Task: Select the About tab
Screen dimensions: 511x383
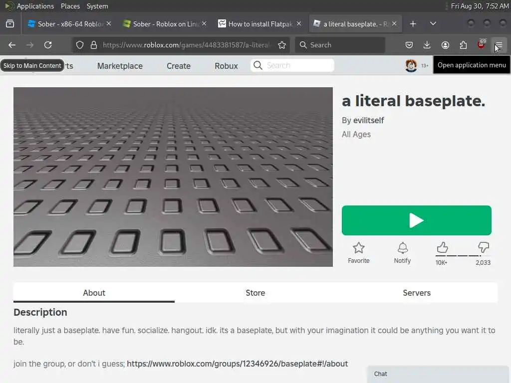Action: pyautogui.click(x=94, y=293)
